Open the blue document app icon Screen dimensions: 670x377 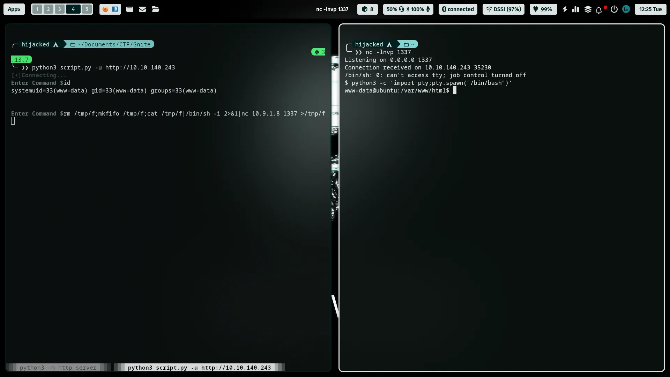(115, 9)
